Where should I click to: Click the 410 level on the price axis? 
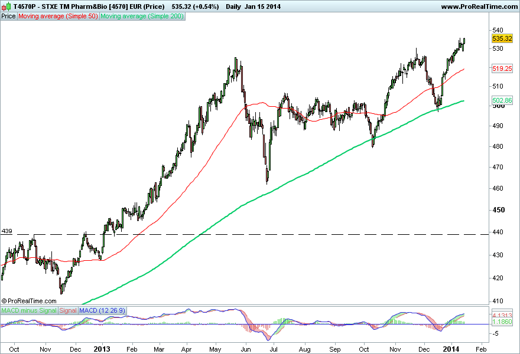pyautogui.click(x=498, y=301)
